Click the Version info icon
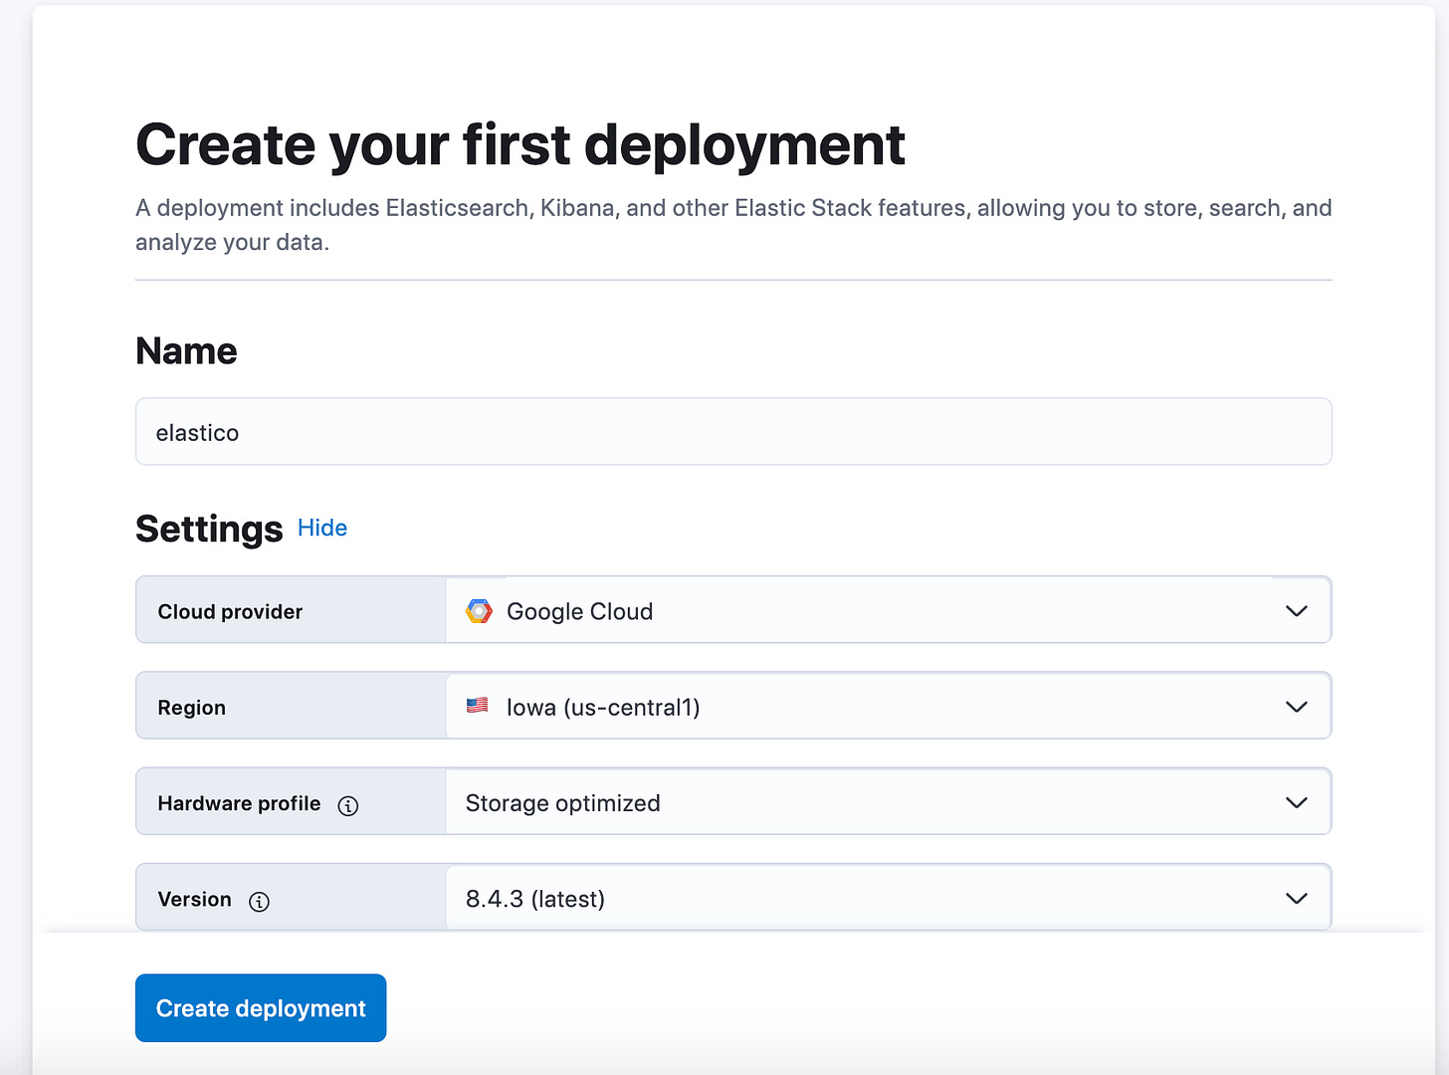Image resolution: width=1449 pixels, height=1075 pixels. [259, 902]
